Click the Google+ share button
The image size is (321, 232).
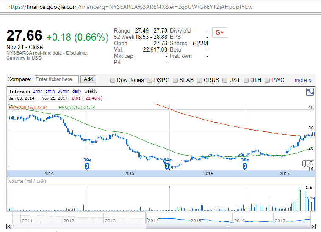[220, 33]
